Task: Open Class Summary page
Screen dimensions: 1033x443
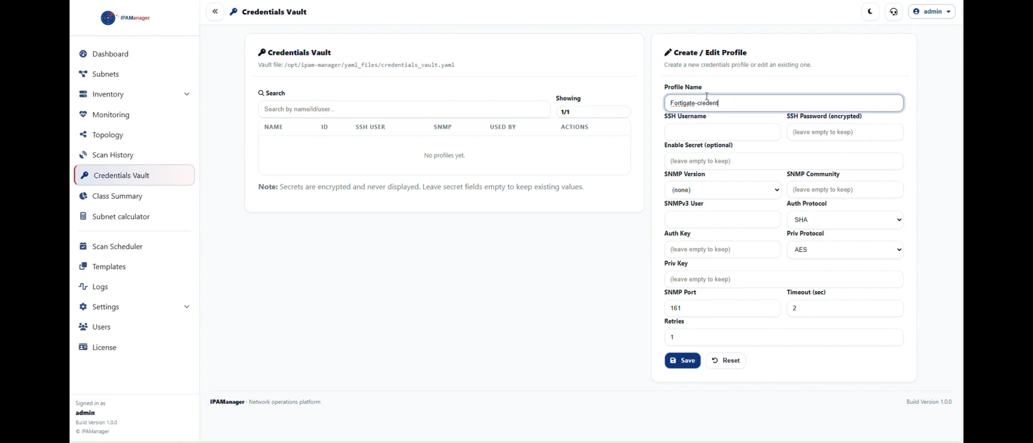Action: [134, 196]
